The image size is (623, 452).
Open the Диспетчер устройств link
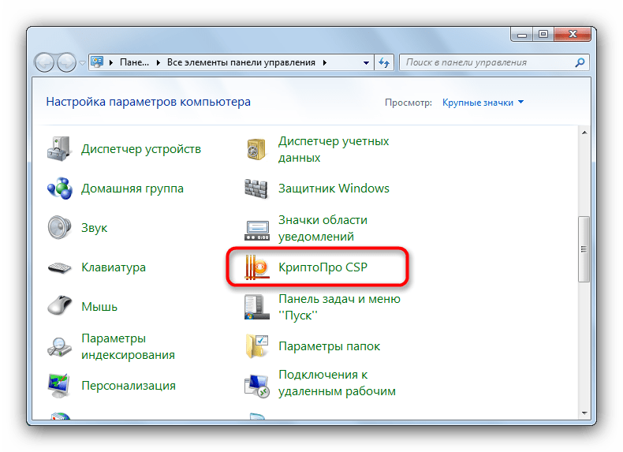[141, 149]
